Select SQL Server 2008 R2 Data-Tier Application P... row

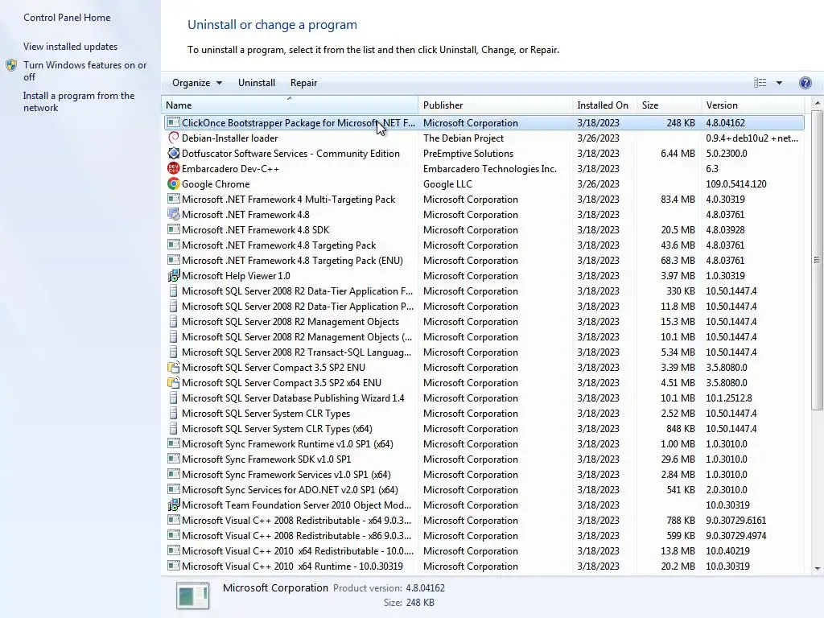[x=484, y=307]
